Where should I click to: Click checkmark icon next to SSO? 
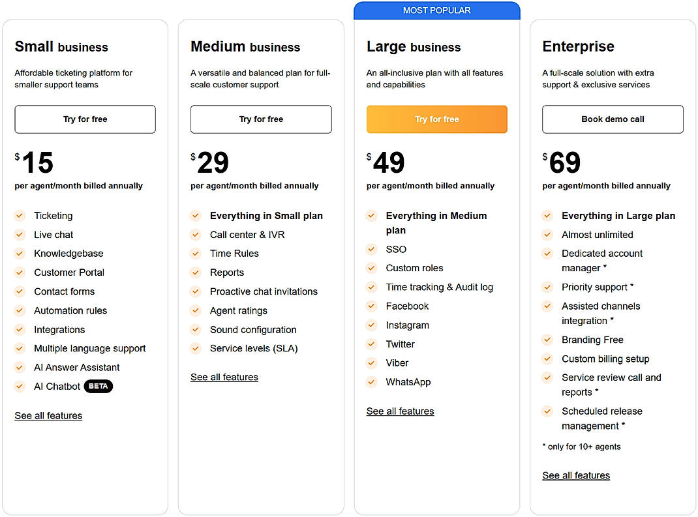[x=372, y=249]
